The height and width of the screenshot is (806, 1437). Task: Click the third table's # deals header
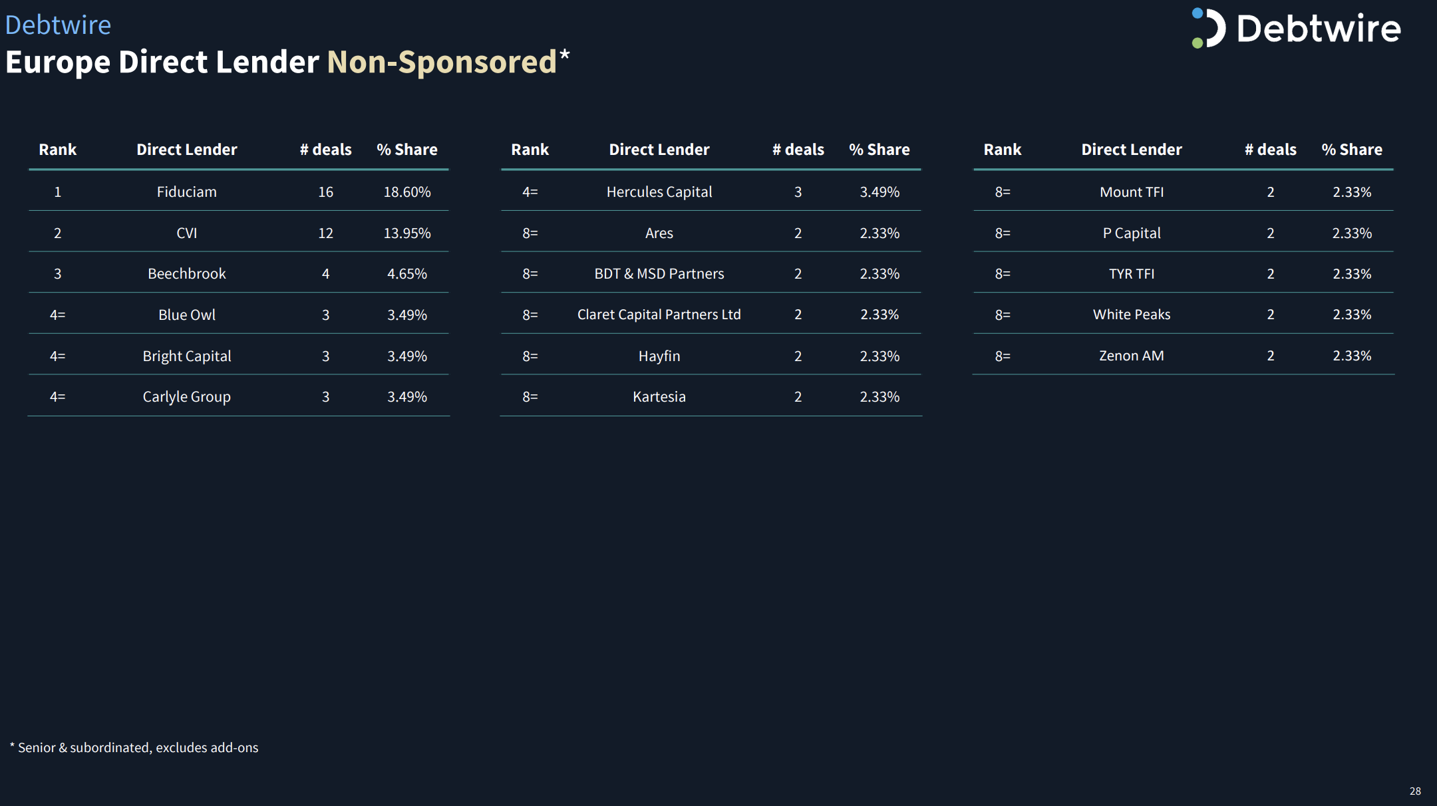coord(1271,150)
